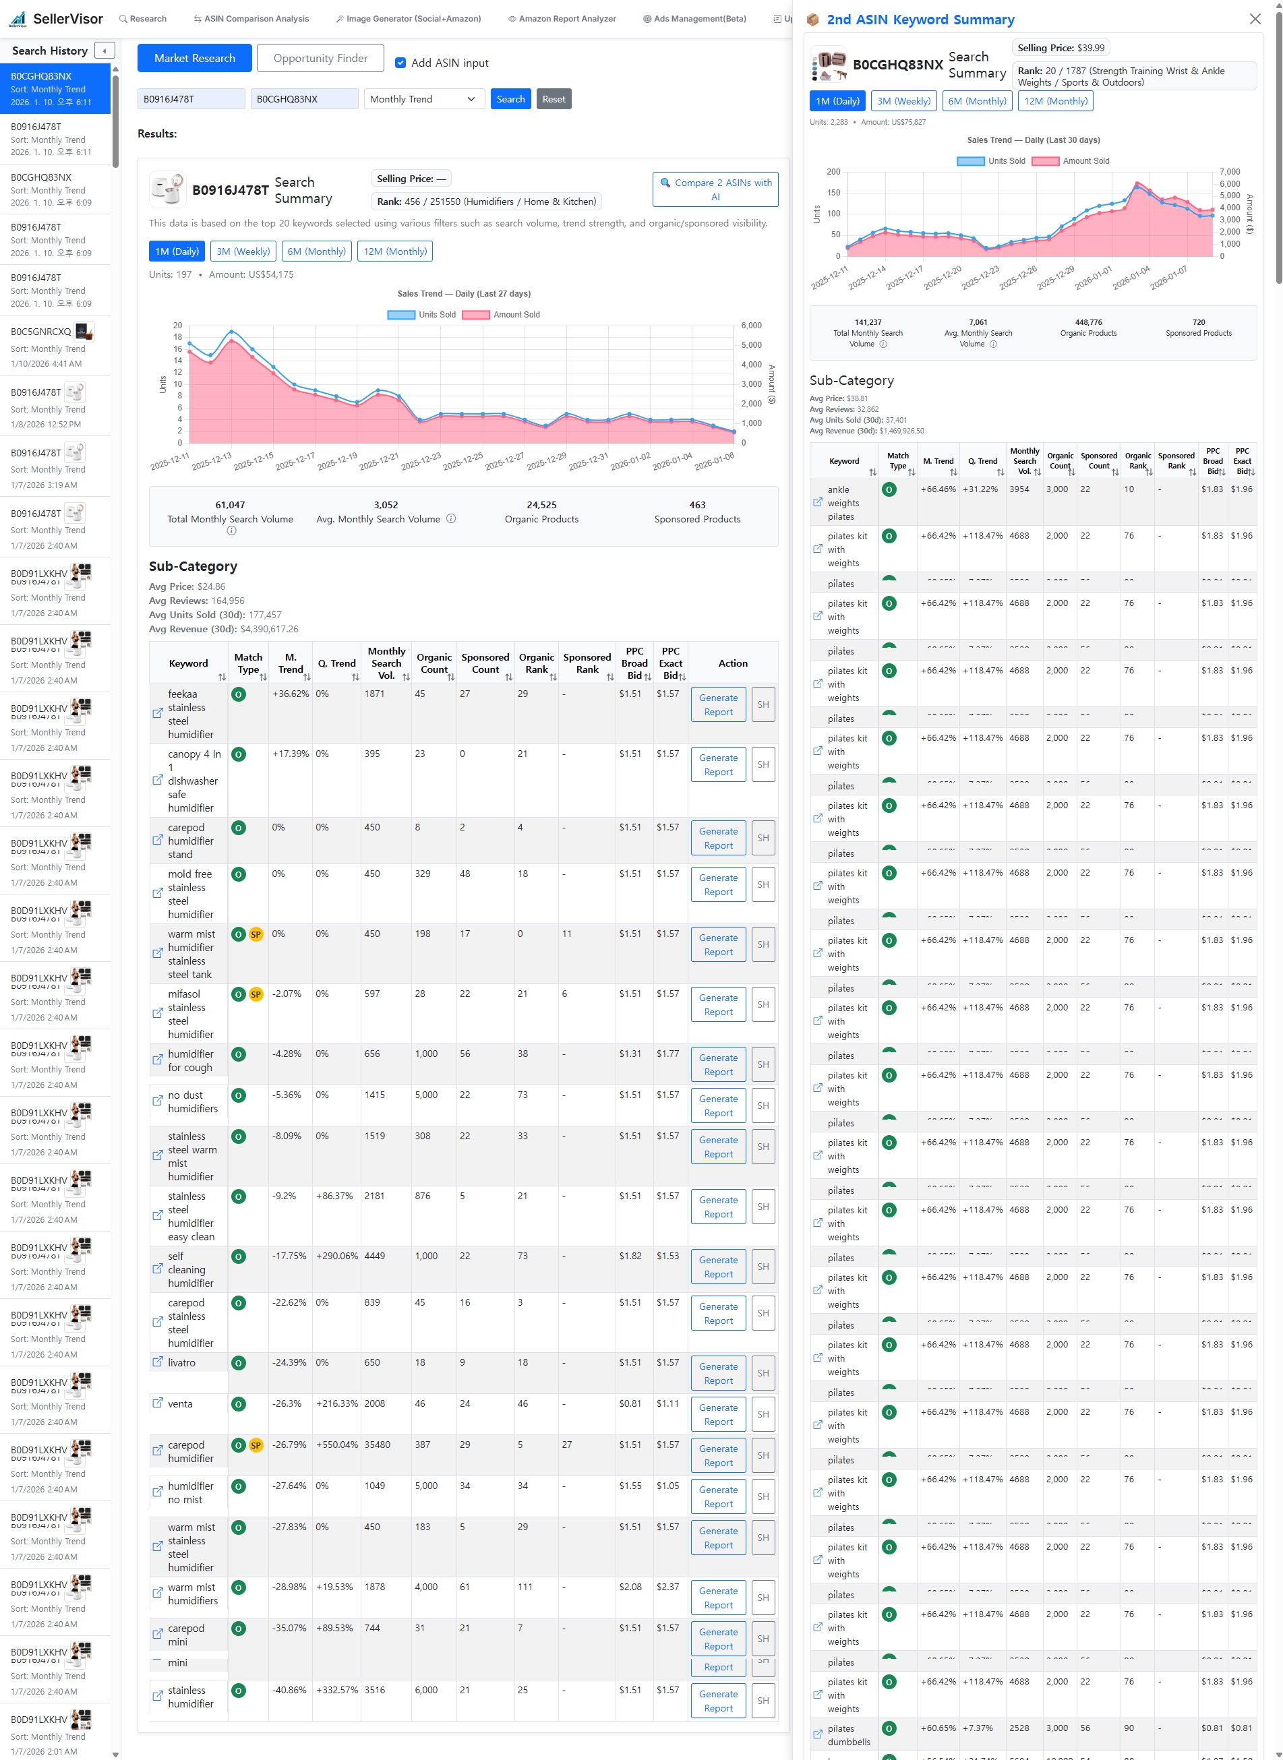This screenshot has height=1760, width=1283.
Task: Click the Search button
Action: point(510,98)
